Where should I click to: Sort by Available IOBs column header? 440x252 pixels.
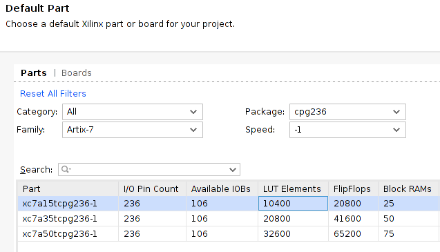pos(222,189)
